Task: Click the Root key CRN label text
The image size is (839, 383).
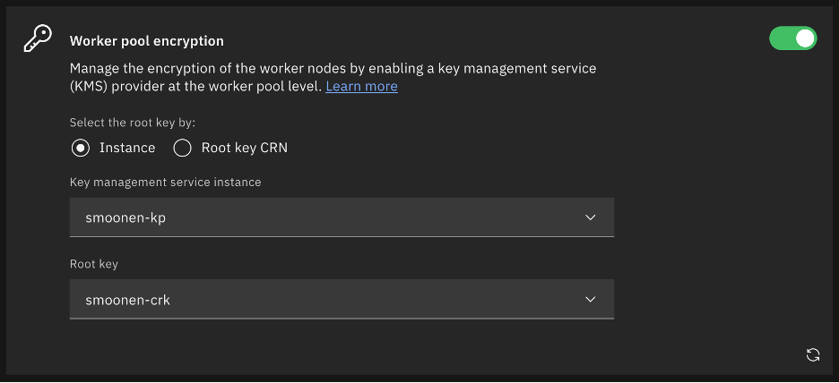Action: (x=244, y=148)
